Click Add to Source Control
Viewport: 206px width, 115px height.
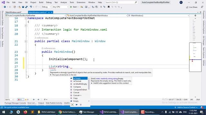tap(186, 107)
